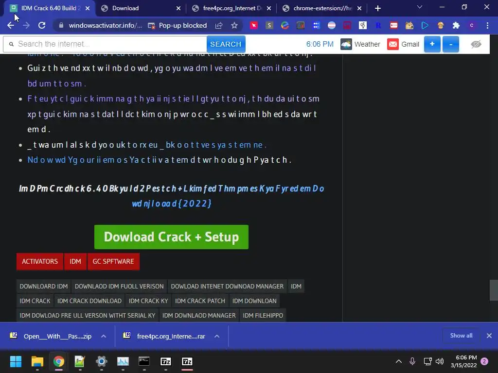Share this page via share icon

[218, 25]
